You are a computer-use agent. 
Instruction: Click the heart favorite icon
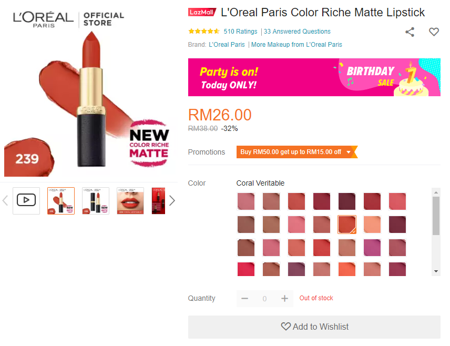[x=434, y=32]
